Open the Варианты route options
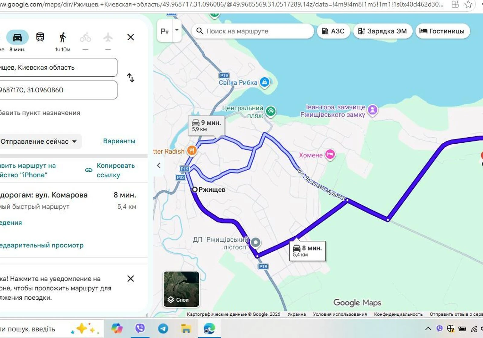The image size is (483, 338). pos(119,141)
